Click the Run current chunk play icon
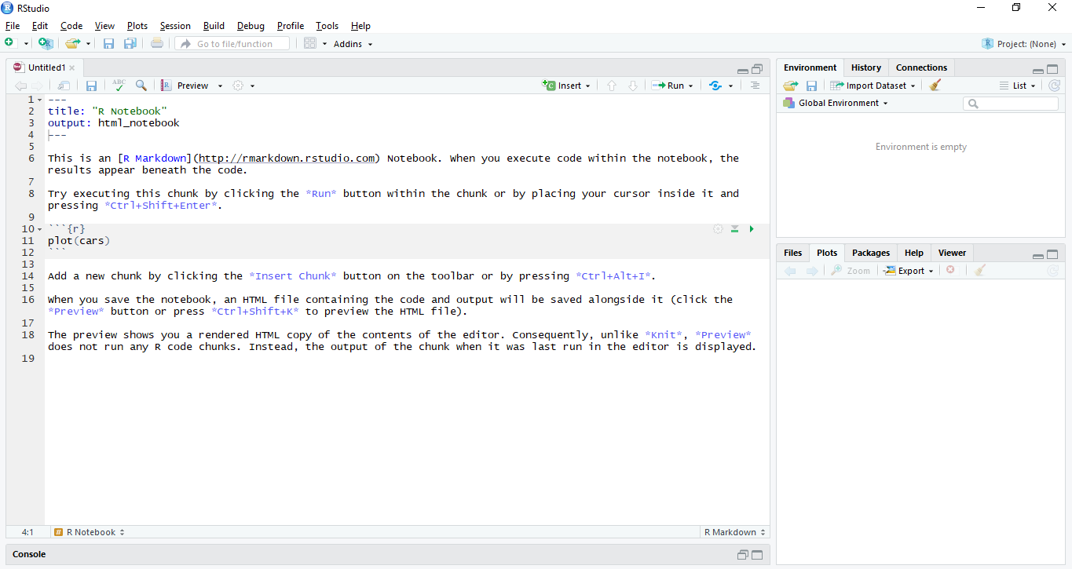 [752, 229]
